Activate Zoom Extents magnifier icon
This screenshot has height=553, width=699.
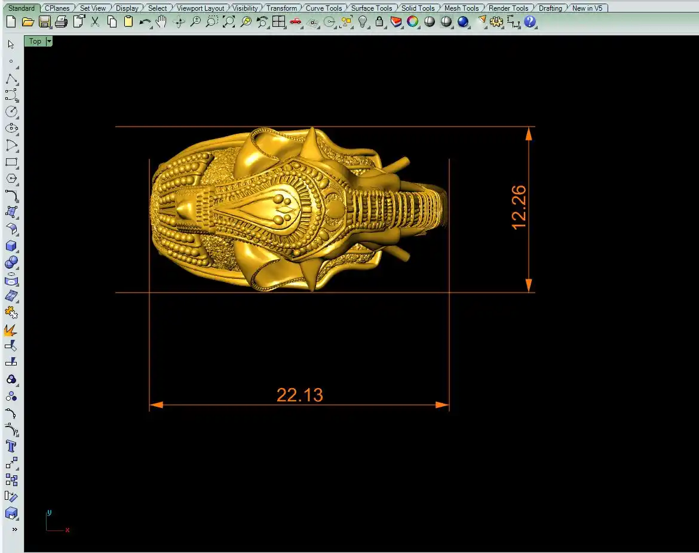pos(229,22)
